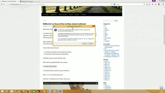Screen dimensions: 165x93
Task: Open the İşletim Sistemleri menu item
Action: tap(63, 14)
